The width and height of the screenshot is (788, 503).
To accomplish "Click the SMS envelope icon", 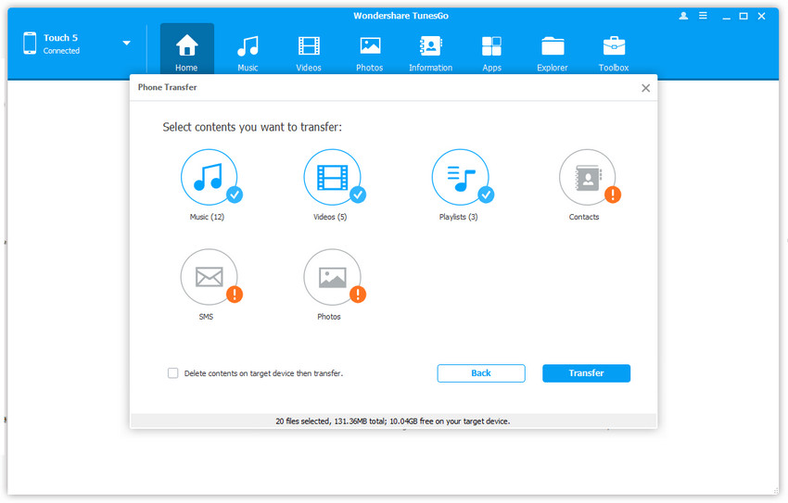I will (208, 277).
